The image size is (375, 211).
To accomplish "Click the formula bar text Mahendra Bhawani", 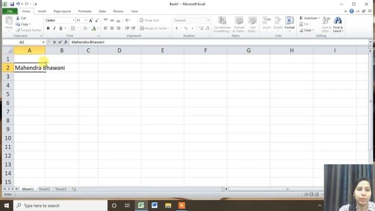I will pos(88,42).
